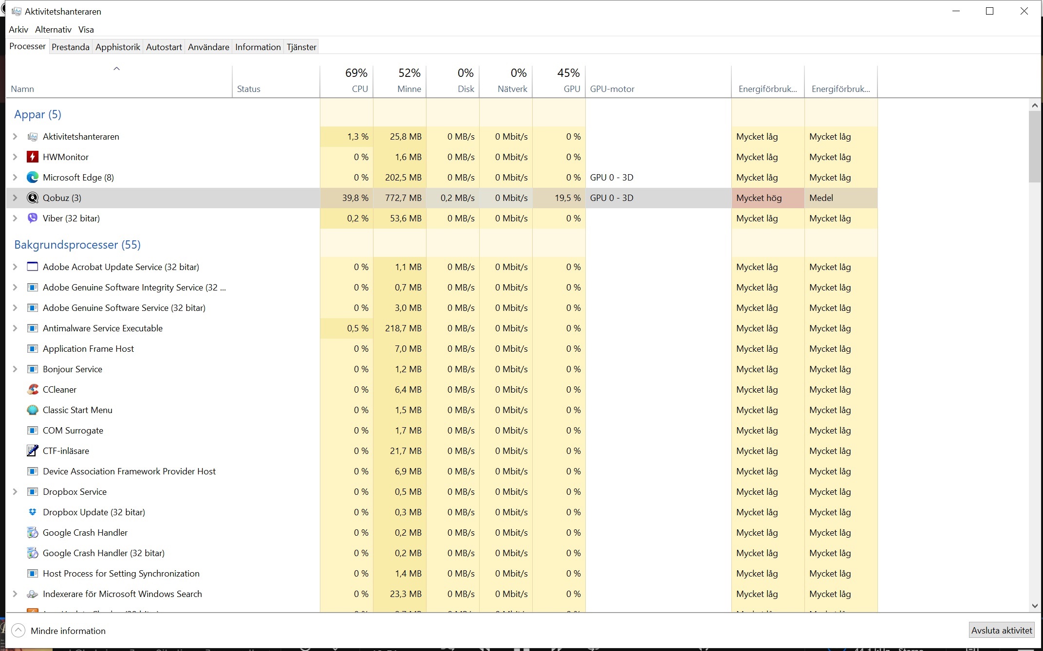This screenshot has height=651, width=1043.
Task: Click Mindre information link
Action: (x=68, y=631)
